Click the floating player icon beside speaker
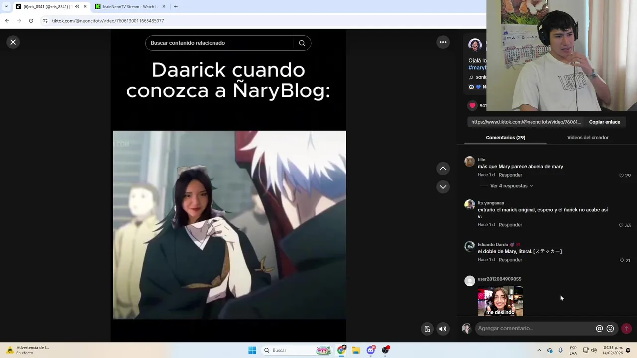The image size is (637, 358). [427, 329]
